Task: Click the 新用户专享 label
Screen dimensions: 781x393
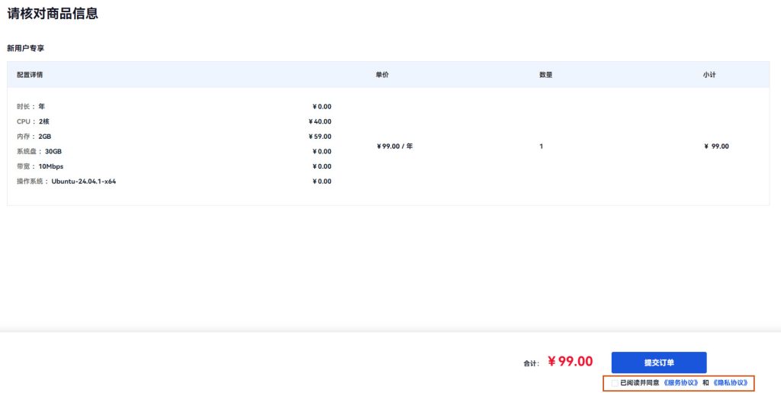Action: tap(25, 48)
